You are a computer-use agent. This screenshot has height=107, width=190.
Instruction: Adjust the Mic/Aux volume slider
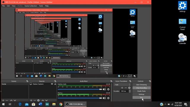click(80, 98)
